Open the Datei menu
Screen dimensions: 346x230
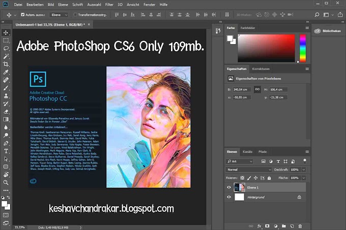(x=18, y=5)
